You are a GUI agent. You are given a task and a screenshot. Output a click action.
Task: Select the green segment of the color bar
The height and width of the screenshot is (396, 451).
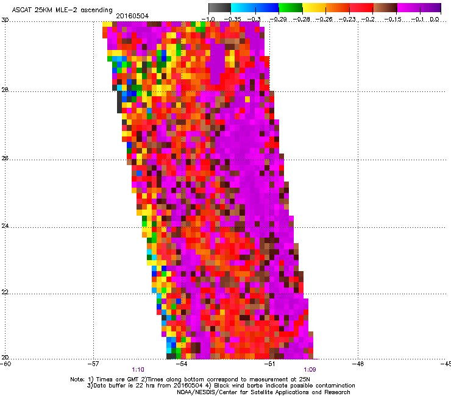coord(290,8)
